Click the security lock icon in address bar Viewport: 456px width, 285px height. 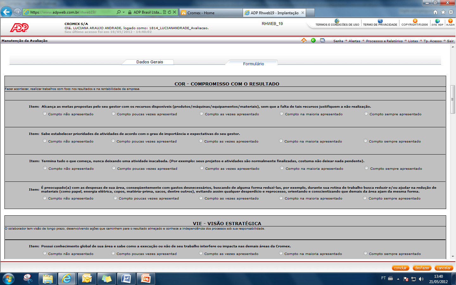click(130, 12)
